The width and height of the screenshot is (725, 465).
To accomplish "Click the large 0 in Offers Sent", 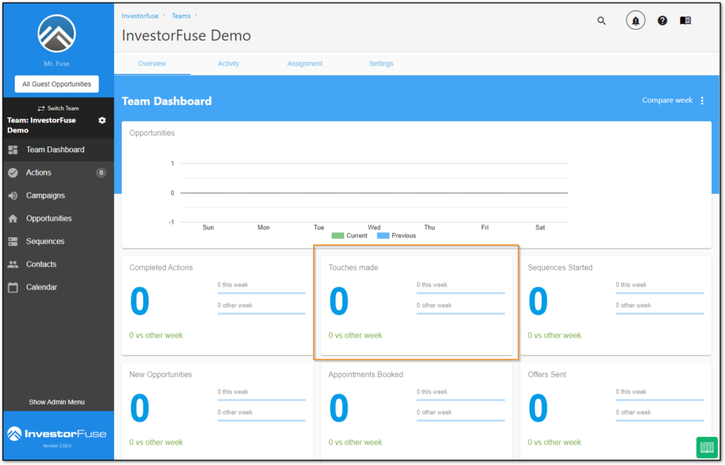I will pyautogui.click(x=538, y=408).
